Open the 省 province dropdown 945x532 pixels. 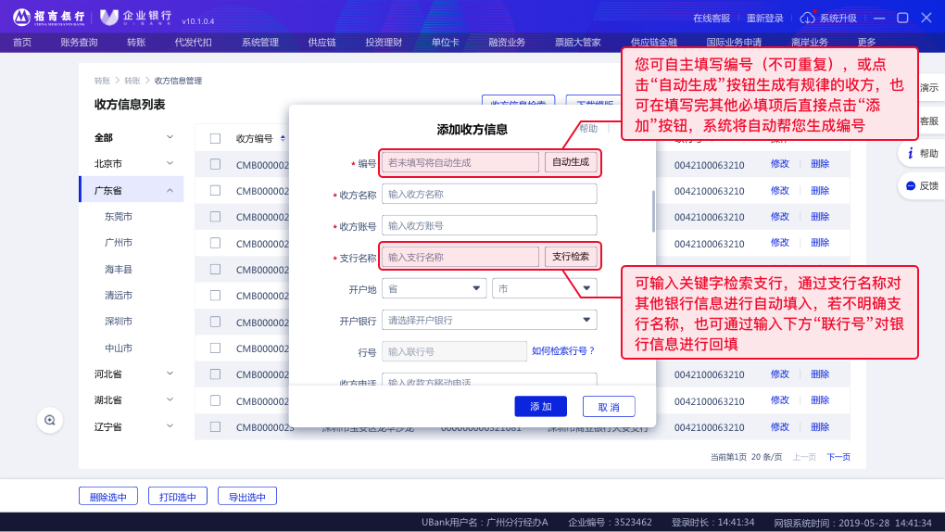(x=435, y=288)
